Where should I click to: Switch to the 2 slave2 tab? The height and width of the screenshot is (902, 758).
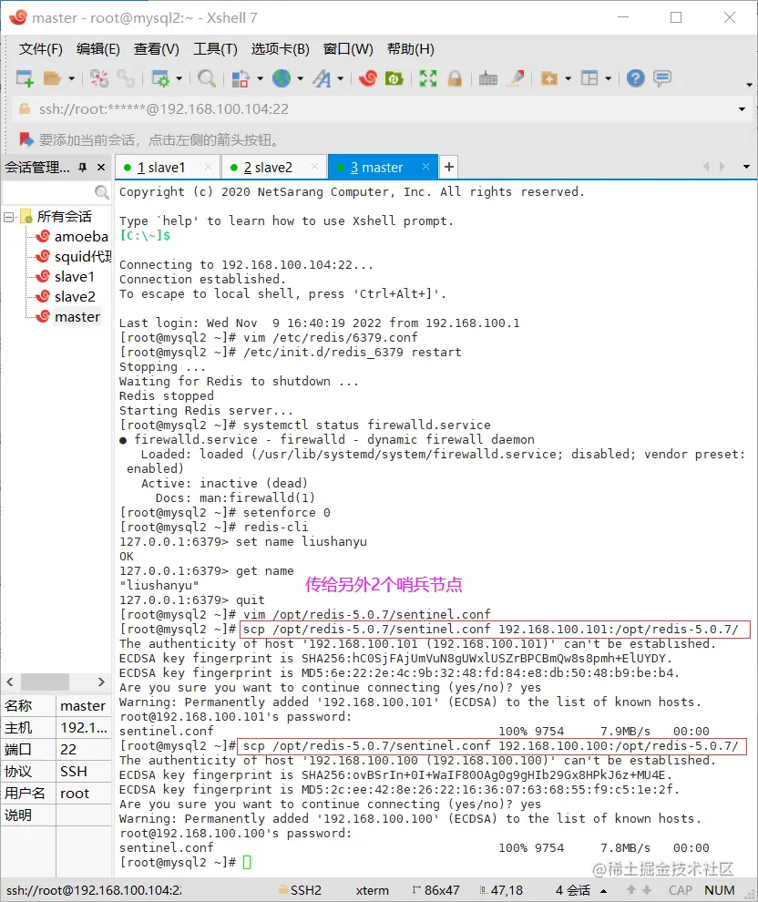pos(273,168)
